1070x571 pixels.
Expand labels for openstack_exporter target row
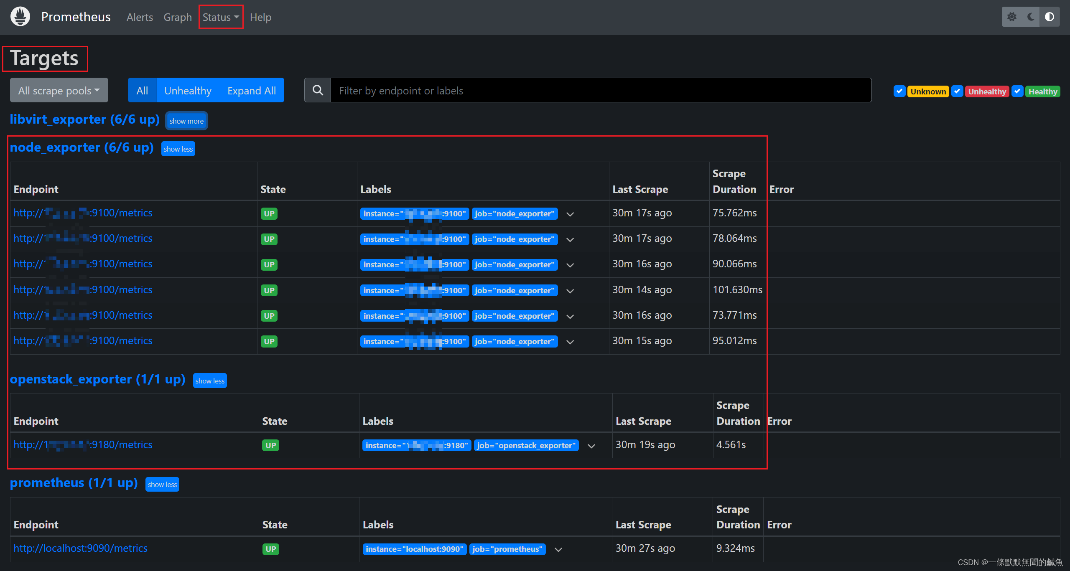pyautogui.click(x=591, y=446)
